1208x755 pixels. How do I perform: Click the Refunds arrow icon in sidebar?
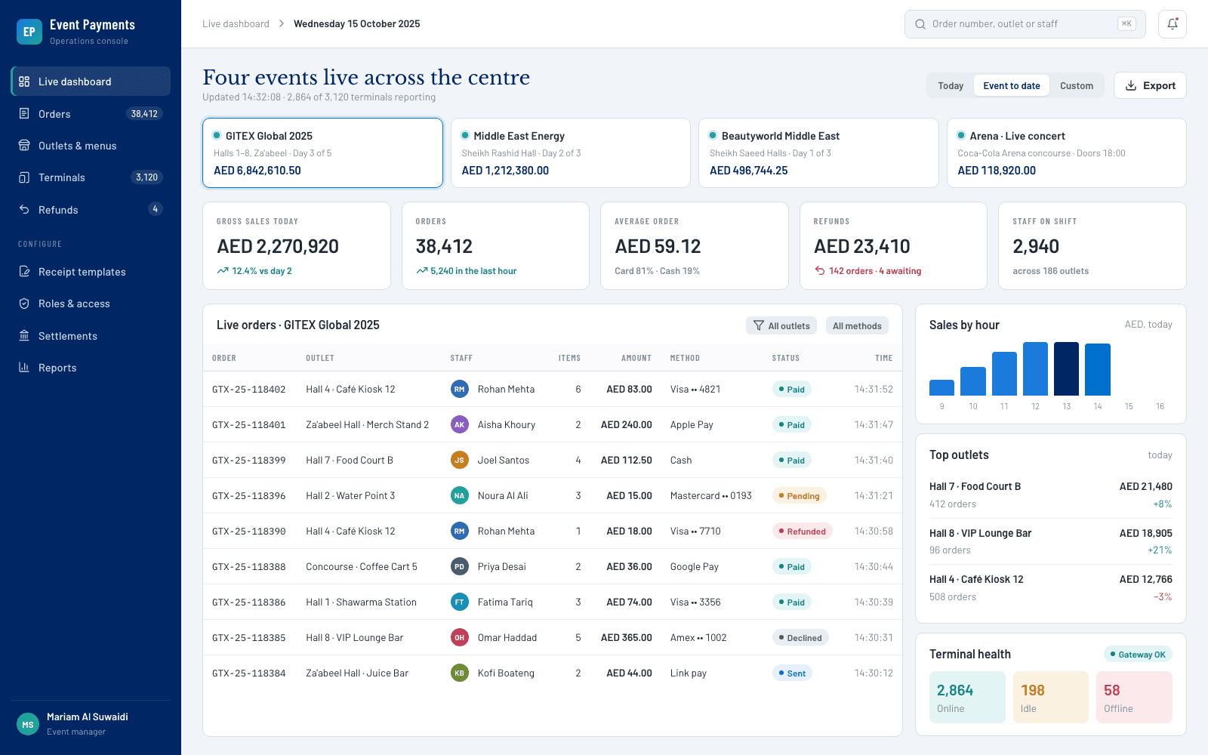coord(24,210)
